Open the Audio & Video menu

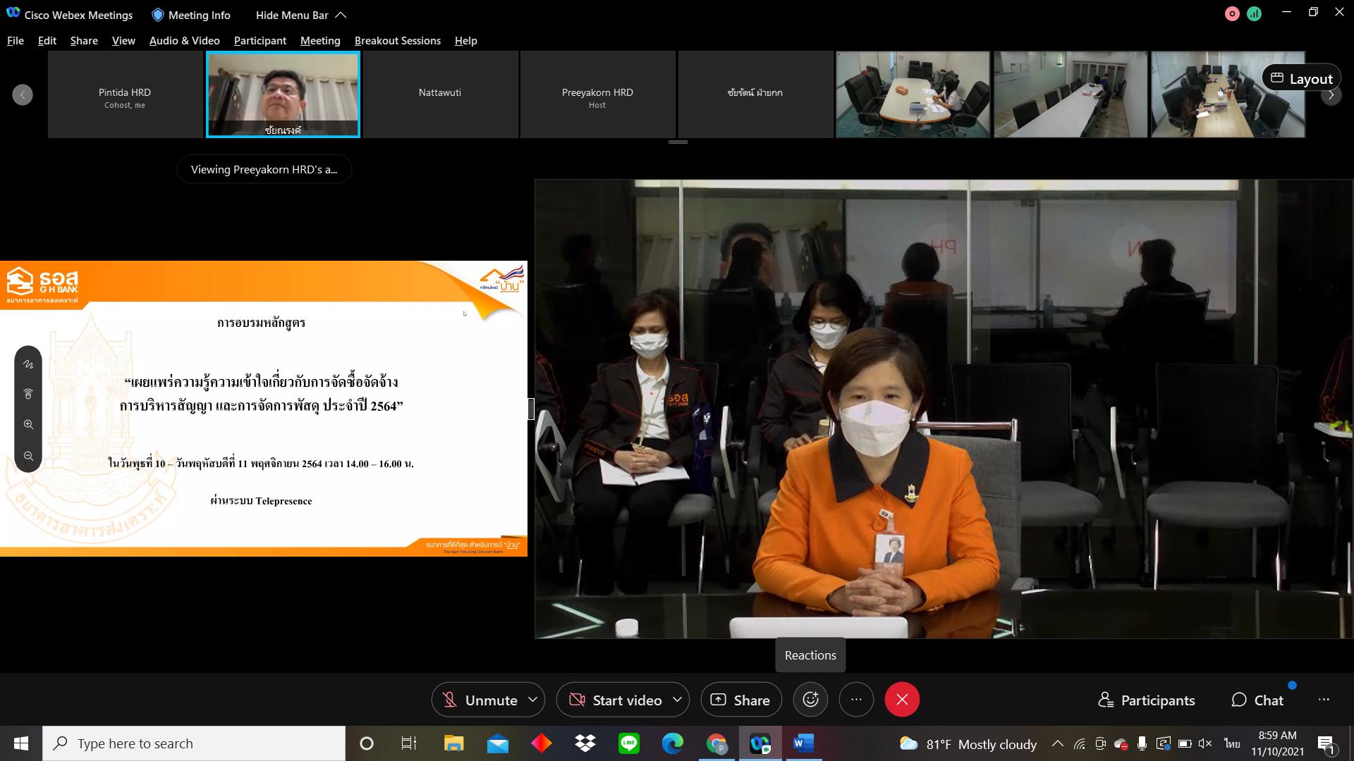184,41
